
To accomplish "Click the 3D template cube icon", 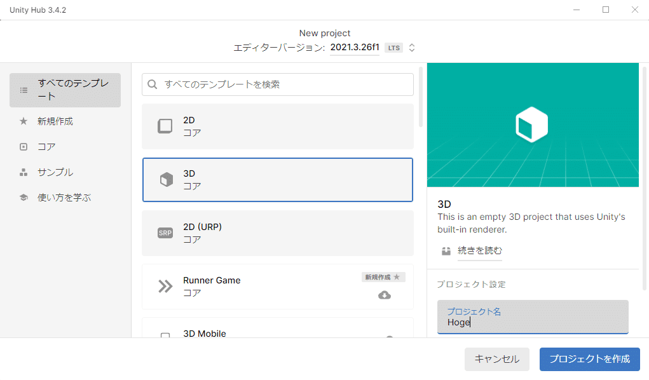I will pyautogui.click(x=167, y=180).
